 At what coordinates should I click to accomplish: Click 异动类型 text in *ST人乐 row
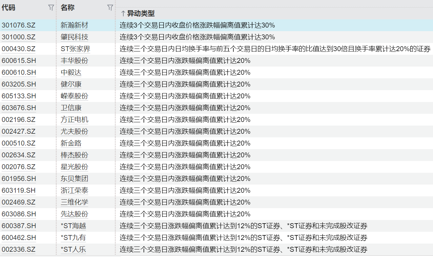click(x=243, y=249)
